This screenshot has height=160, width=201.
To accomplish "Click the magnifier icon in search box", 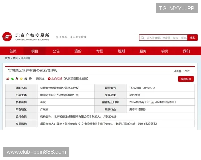I will (x=143, y=38).
